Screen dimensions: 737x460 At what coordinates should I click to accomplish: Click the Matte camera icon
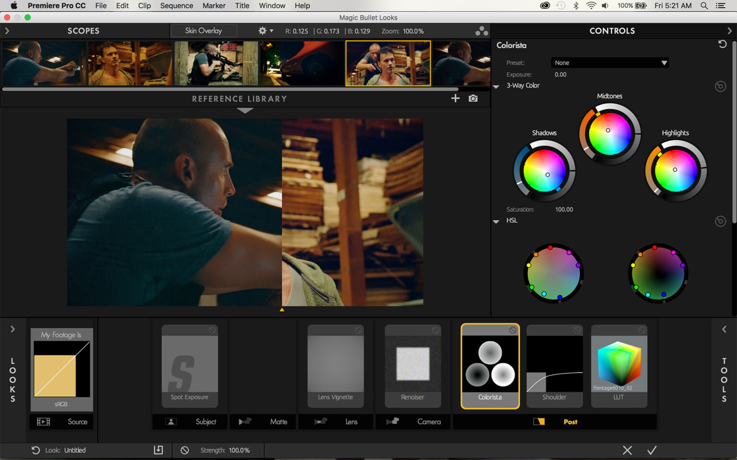pyautogui.click(x=245, y=421)
